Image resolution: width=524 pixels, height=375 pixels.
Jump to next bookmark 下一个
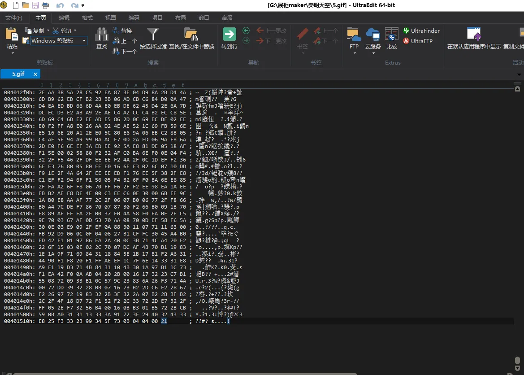326,41
